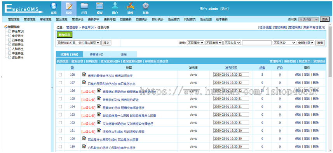Image resolution: width=333 pixels, height=153 pixels.
Task: Open 数据统计 in the top menu
Action: [142, 19]
